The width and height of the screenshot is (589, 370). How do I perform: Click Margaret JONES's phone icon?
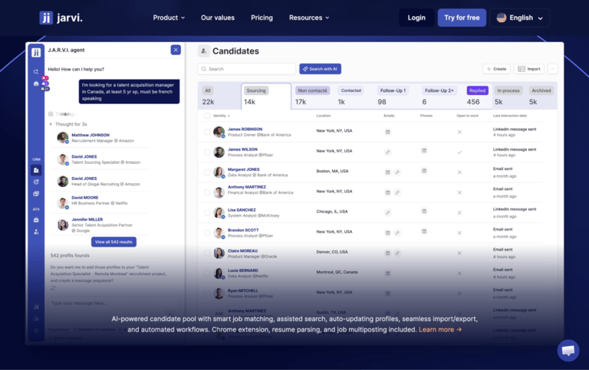(424, 171)
